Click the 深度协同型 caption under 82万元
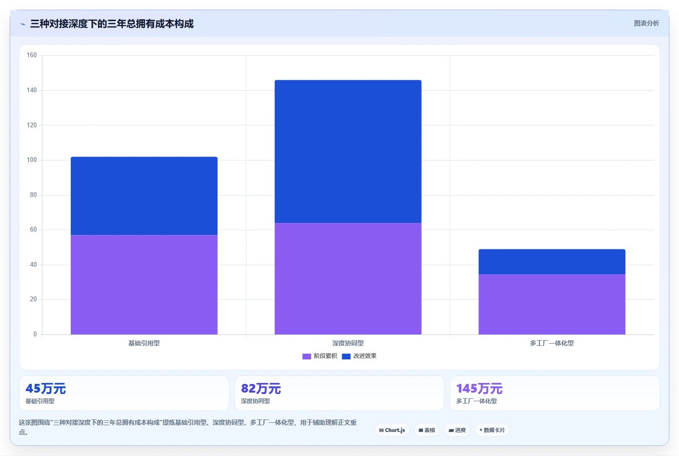The height and width of the screenshot is (456, 679). (x=256, y=401)
